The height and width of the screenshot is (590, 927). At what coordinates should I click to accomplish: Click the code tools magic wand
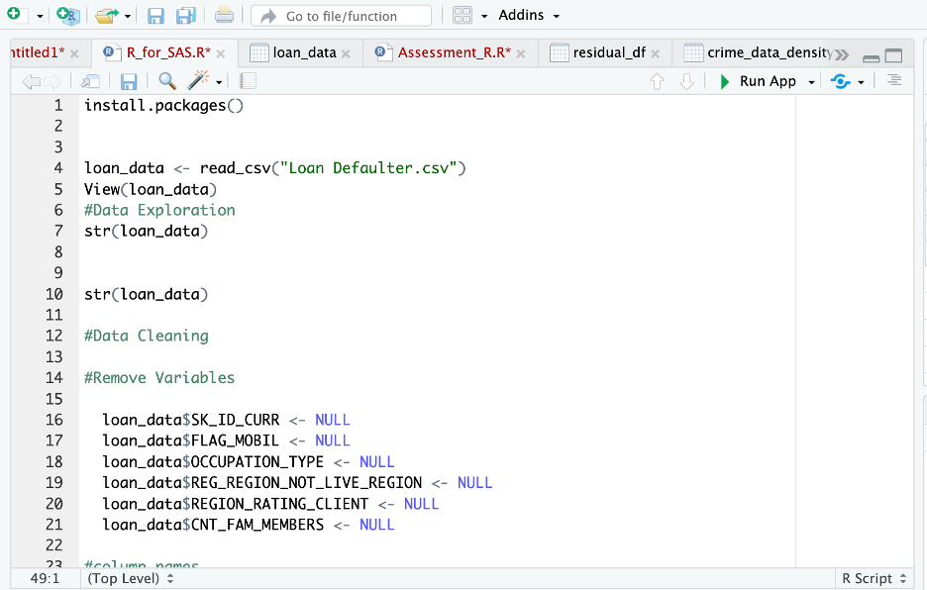click(x=199, y=80)
